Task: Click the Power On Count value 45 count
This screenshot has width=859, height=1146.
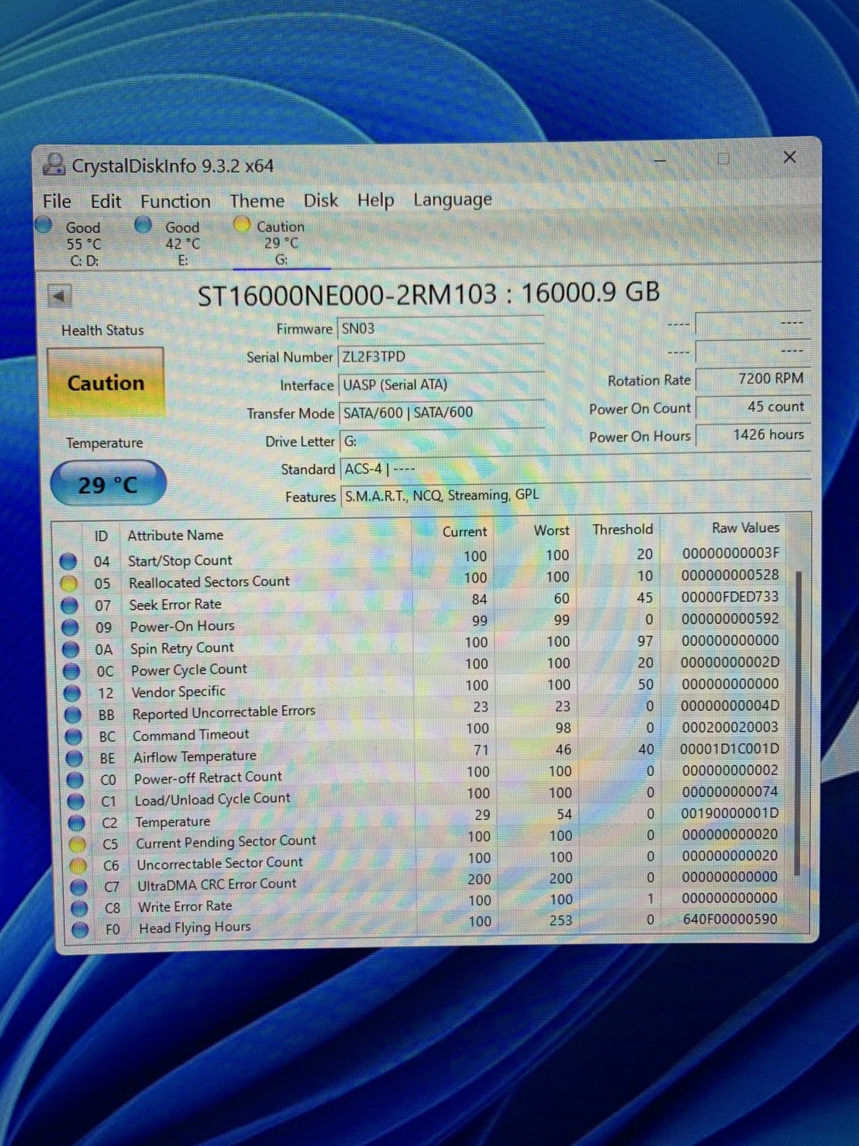Action: pos(753,407)
